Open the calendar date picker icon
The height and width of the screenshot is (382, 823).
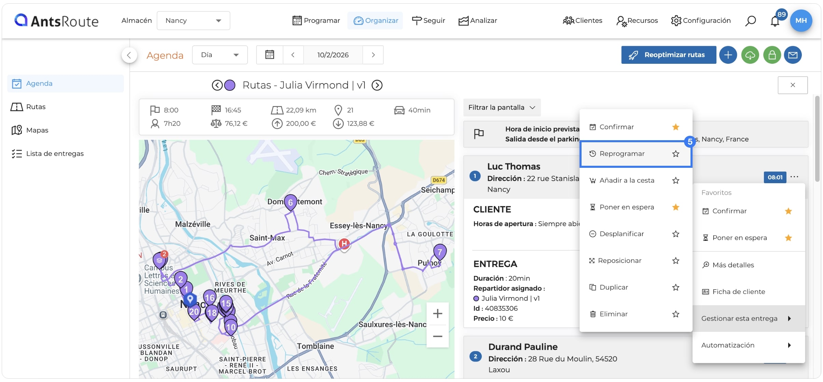click(x=270, y=55)
